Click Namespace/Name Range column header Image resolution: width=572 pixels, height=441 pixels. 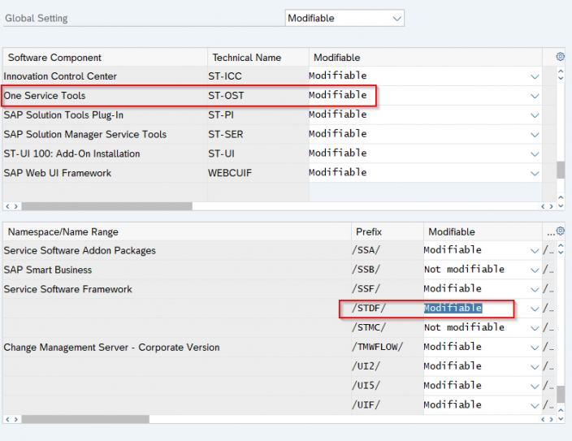coord(177,231)
